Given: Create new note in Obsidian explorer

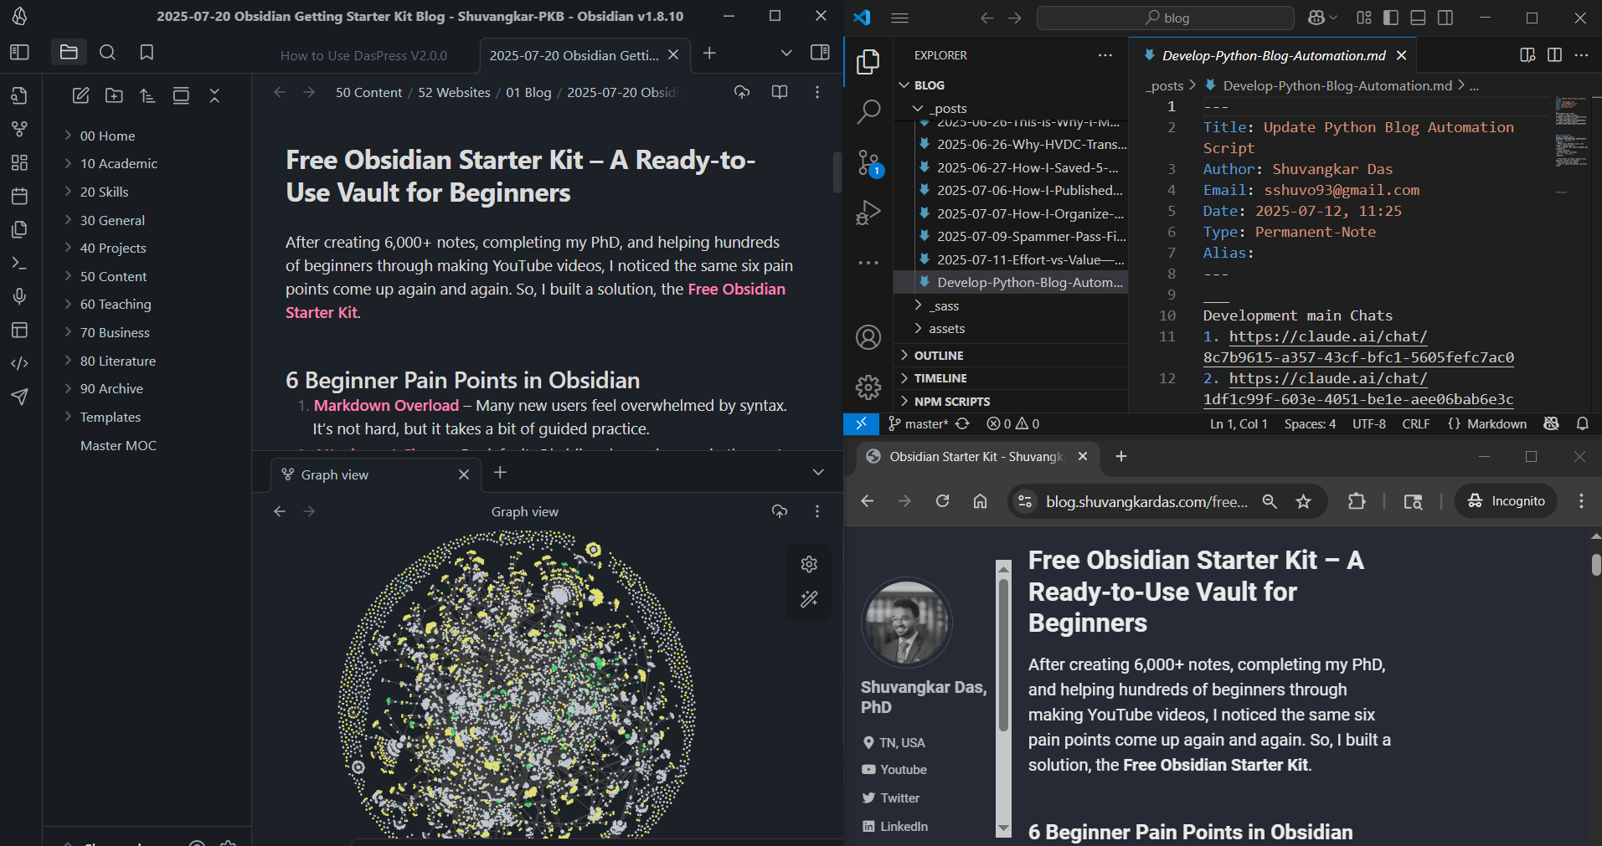Looking at the screenshot, I should pyautogui.click(x=80, y=95).
